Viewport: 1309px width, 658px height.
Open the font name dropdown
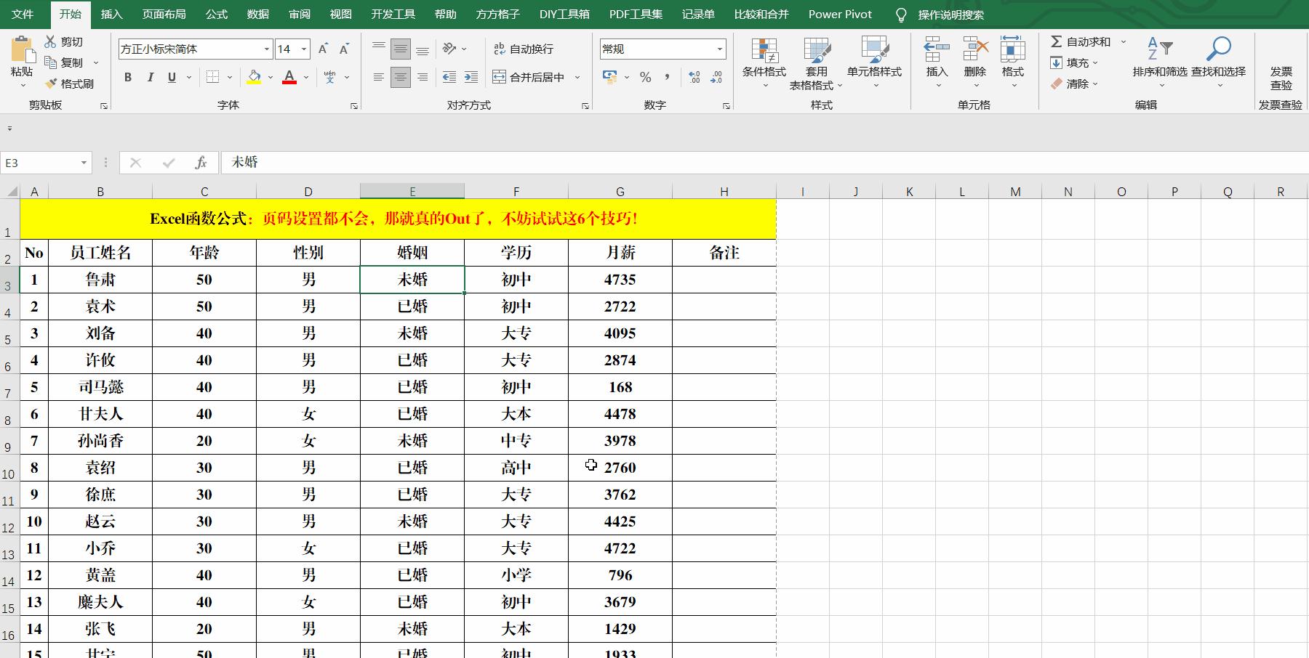point(267,49)
